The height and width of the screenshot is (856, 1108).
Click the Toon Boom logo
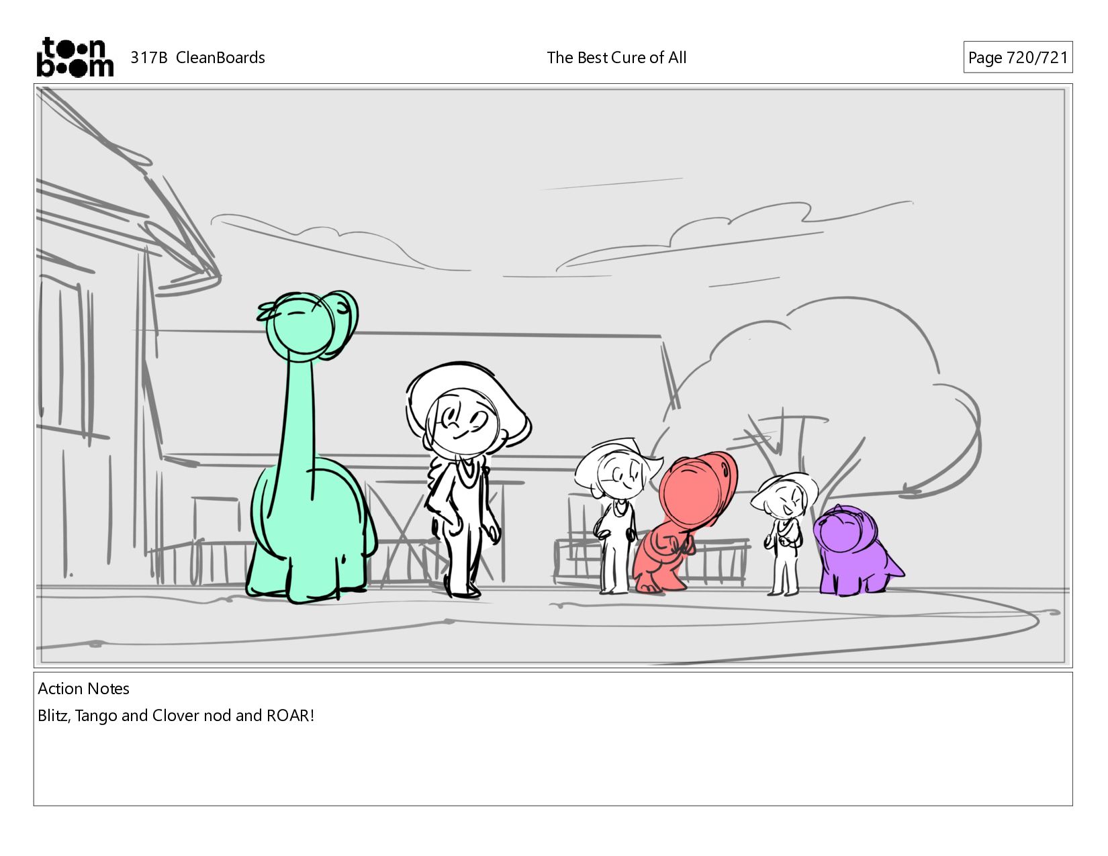[75, 57]
